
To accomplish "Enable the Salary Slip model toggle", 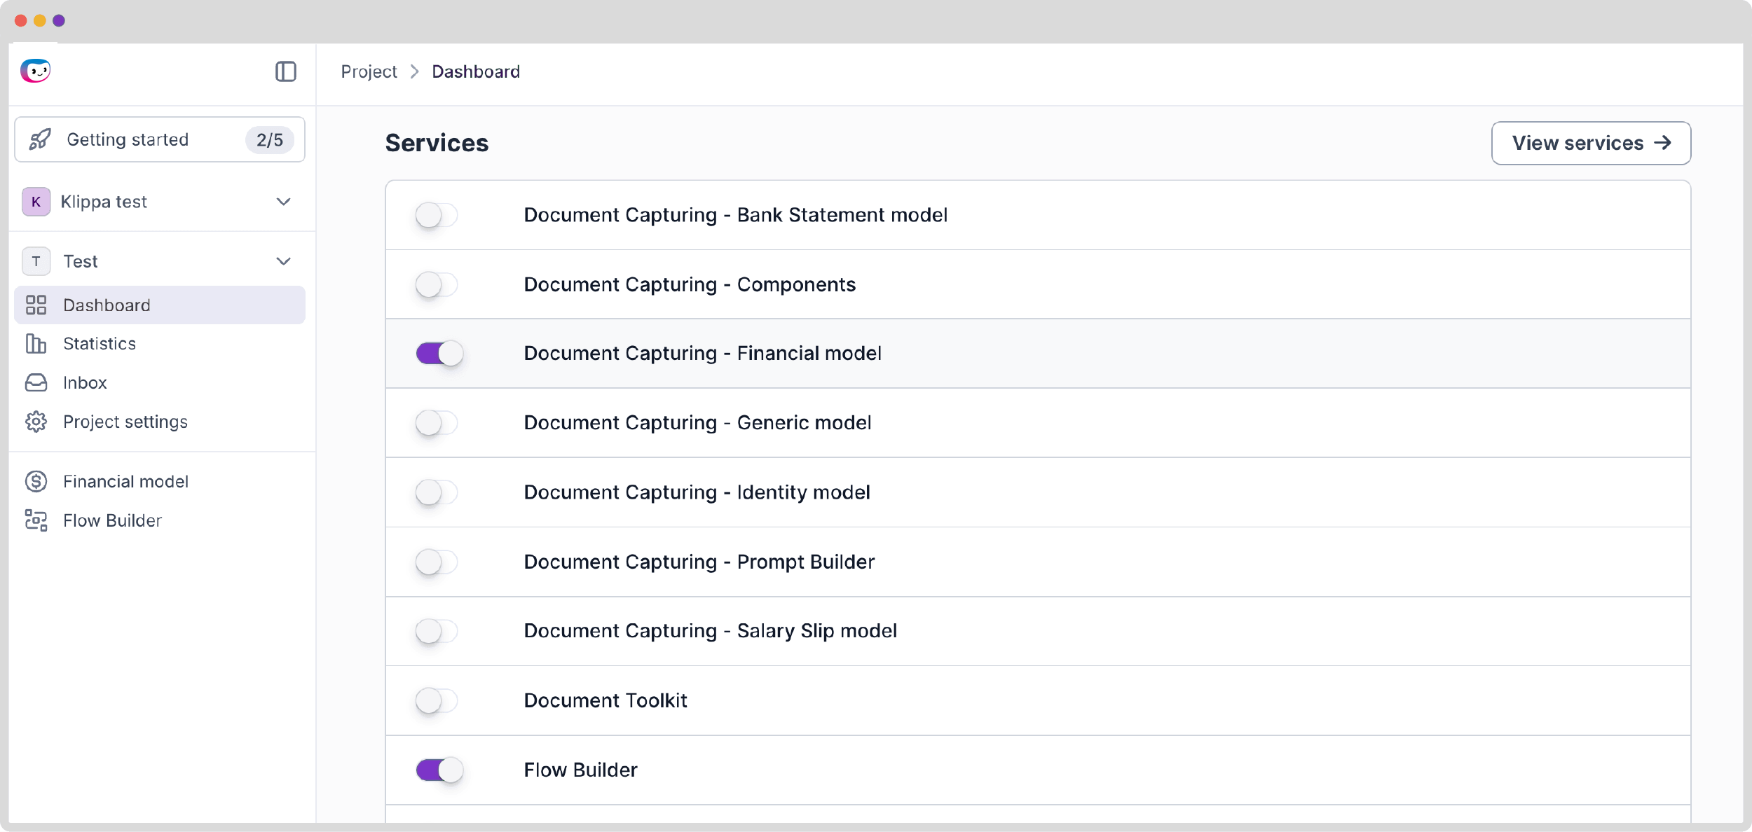I will click(436, 630).
